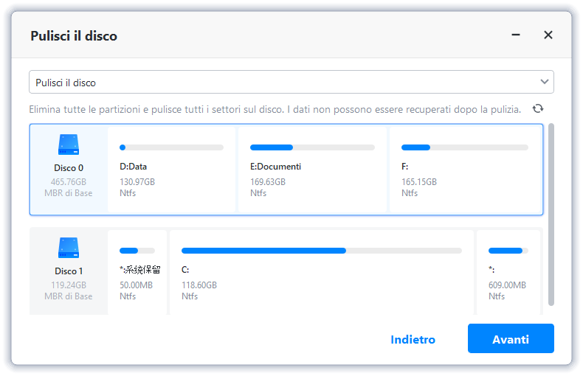
Task: Click the Disco 0 drive icon
Action: 69,145
